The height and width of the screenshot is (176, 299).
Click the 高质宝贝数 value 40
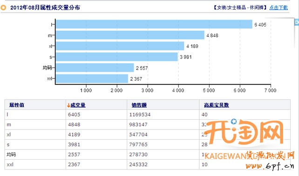(204, 115)
